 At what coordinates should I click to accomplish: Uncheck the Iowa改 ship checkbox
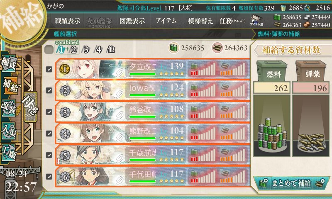pos(49,90)
